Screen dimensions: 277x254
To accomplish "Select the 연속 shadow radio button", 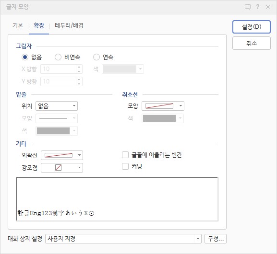I will tap(96, 57).
